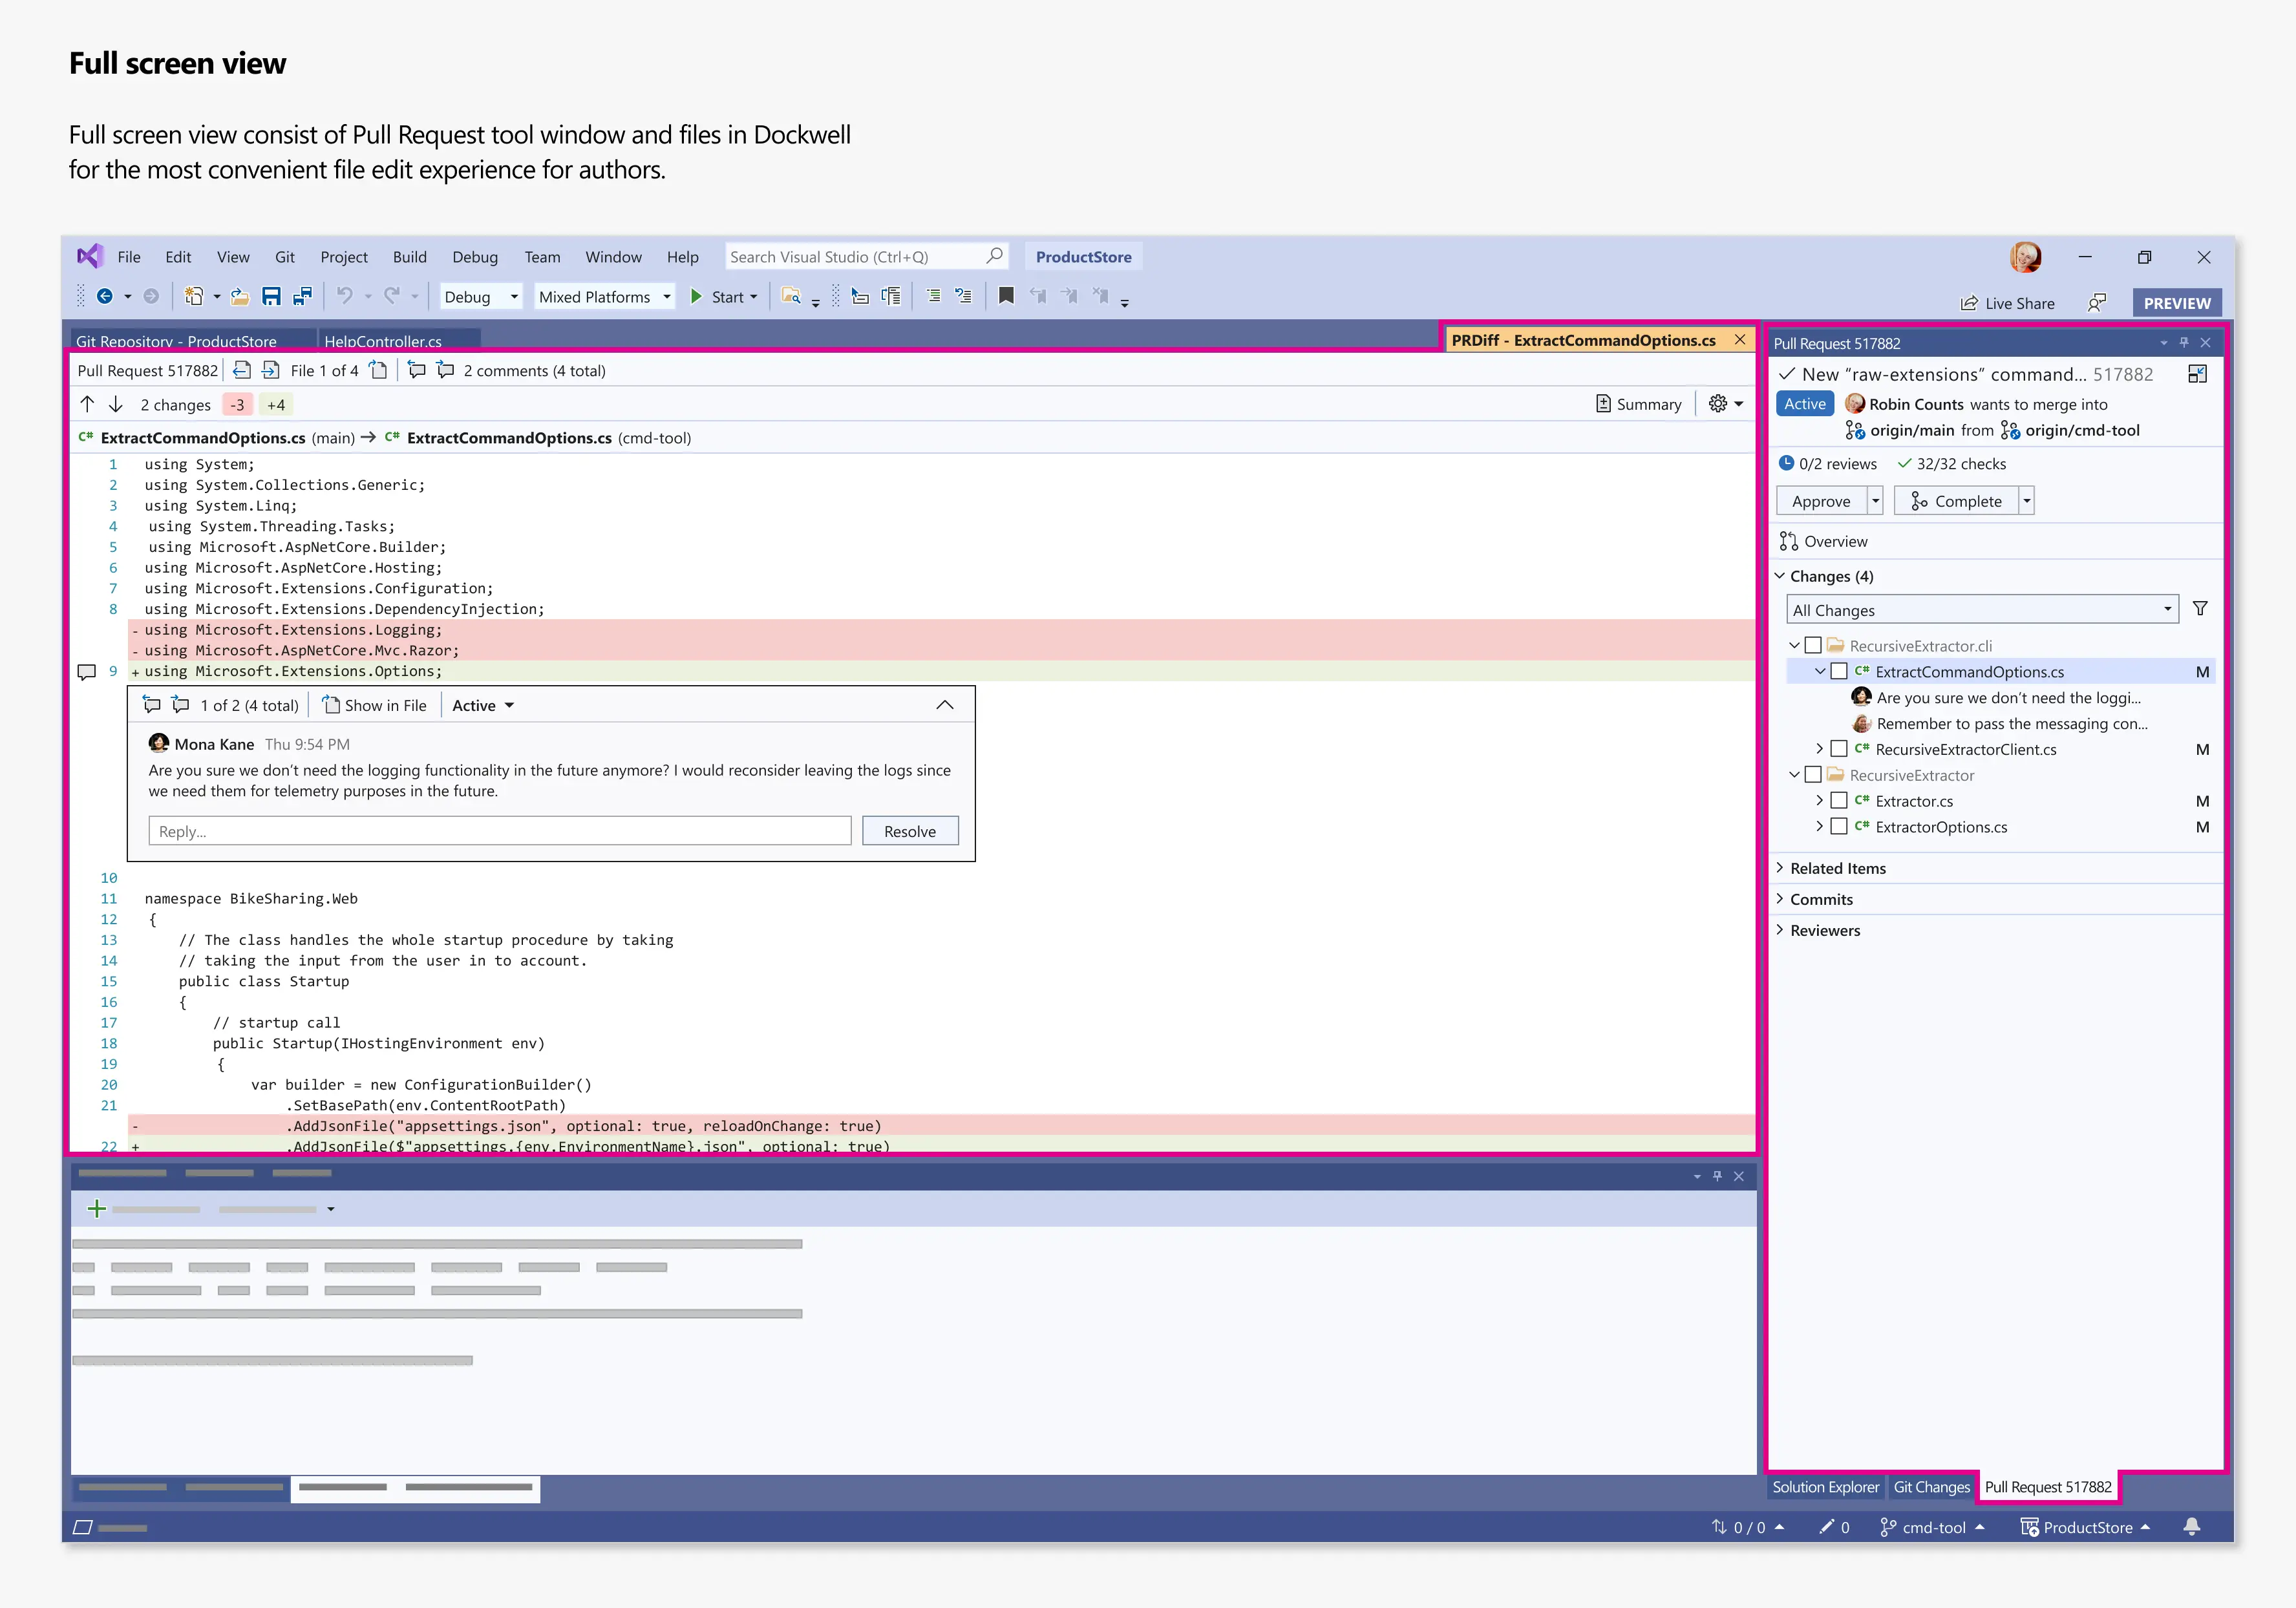Viewport: 2296px width, 1608px height.
Task: Click the Approve button
Action: click(x=1821, y=500)
